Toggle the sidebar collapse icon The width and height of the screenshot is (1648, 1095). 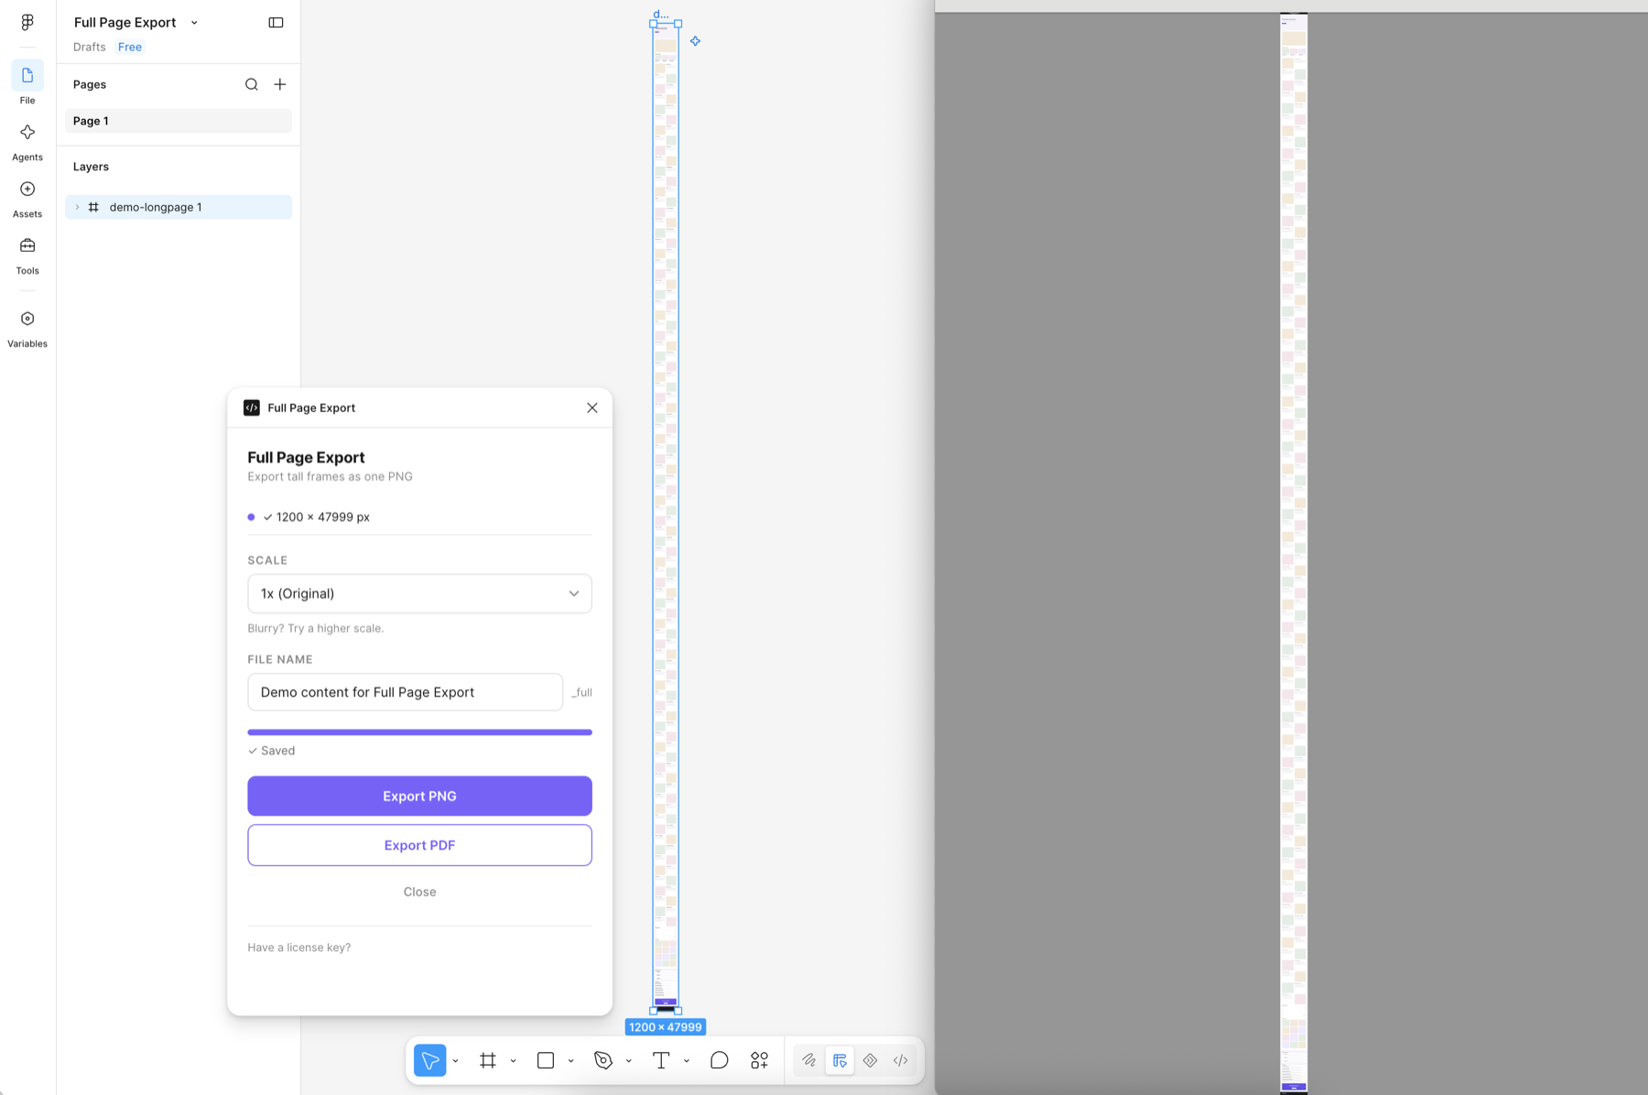coord(276,22)
